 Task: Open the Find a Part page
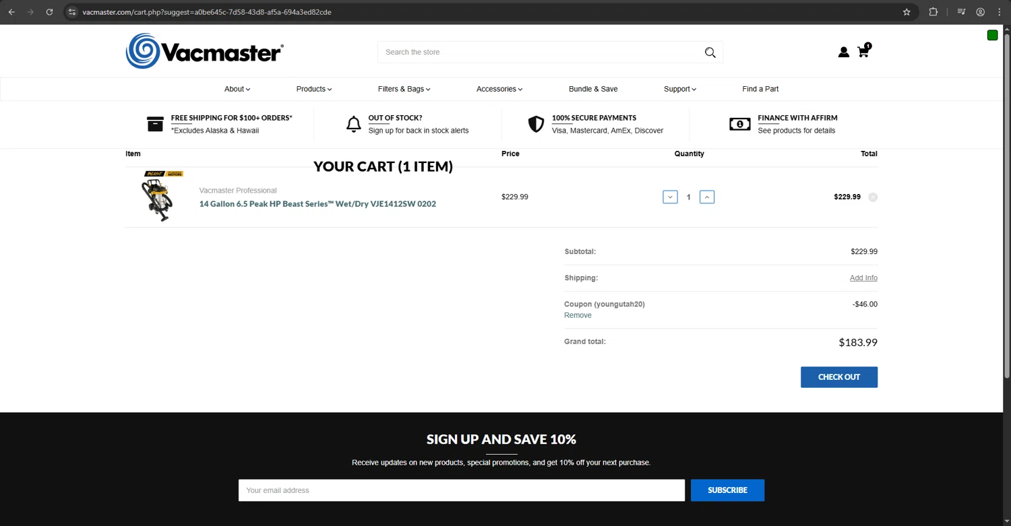(760, 89)
